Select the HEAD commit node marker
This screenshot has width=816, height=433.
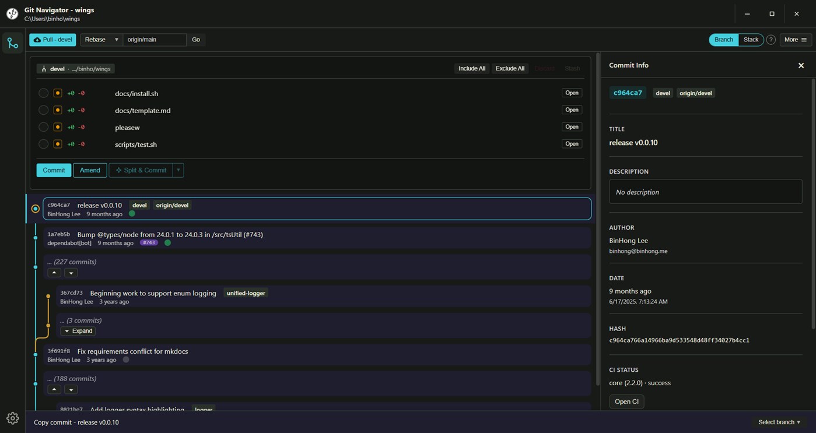[x=36, y=209]
